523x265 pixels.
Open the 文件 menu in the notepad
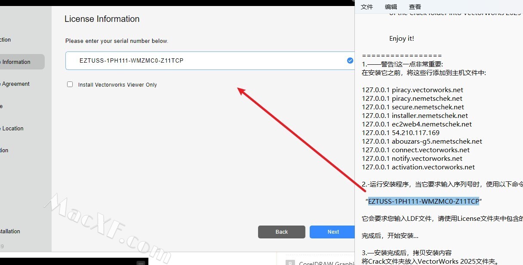pos(367,7)
